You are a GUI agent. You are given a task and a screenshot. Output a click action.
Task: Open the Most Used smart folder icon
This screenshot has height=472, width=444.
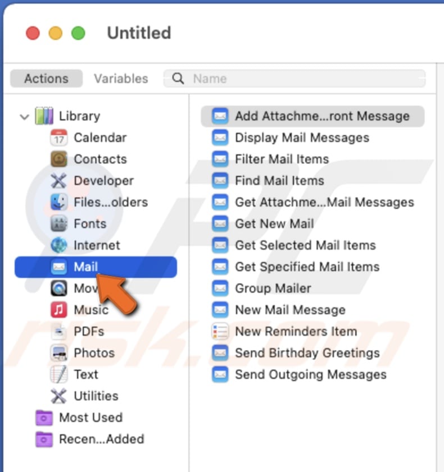pos(44,418)
